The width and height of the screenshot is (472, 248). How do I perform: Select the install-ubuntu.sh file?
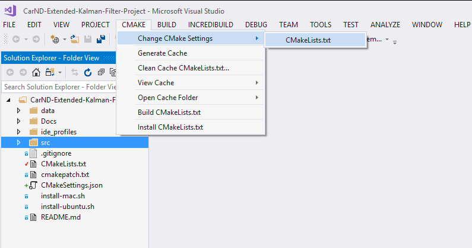[x=68, y=207]
